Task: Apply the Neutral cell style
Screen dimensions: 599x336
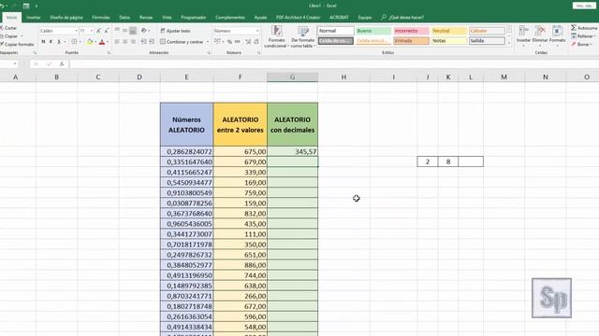Action: pyautogui.click(x=449, y=31)
